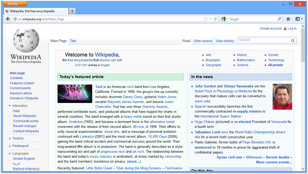
Task: Click the 10,000 Days album link
Action: (157, 136)
